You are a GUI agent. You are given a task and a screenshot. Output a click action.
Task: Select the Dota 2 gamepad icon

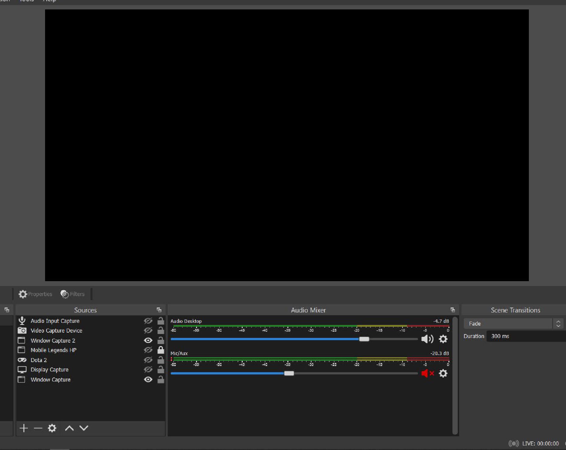click(x=22, y=360)
